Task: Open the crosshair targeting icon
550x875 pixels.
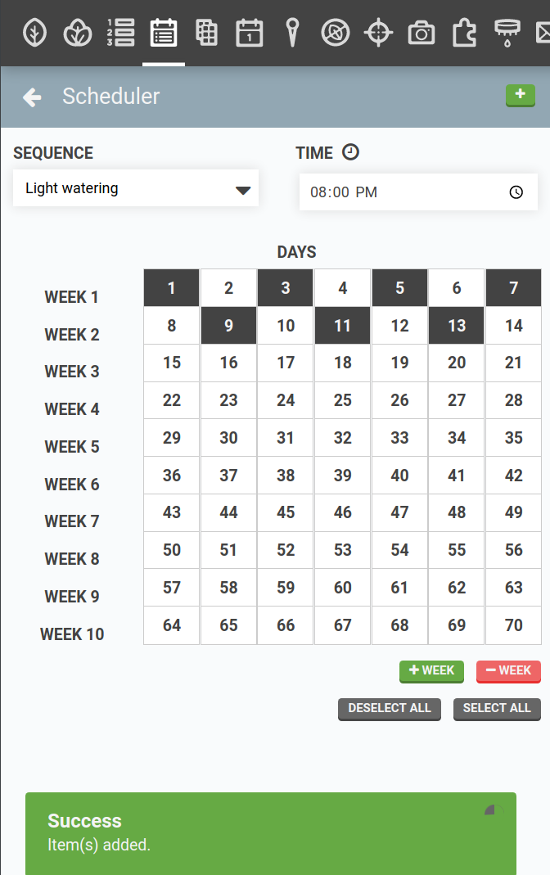Action: point(378,33)
